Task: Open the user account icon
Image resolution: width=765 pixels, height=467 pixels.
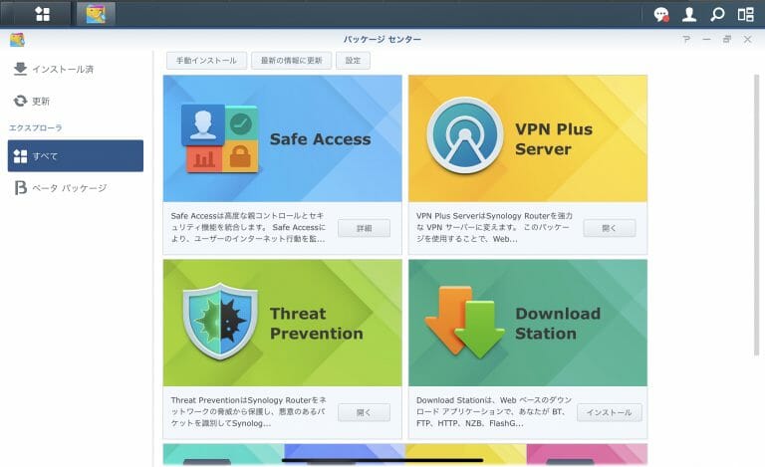Action: coord(689,15)
